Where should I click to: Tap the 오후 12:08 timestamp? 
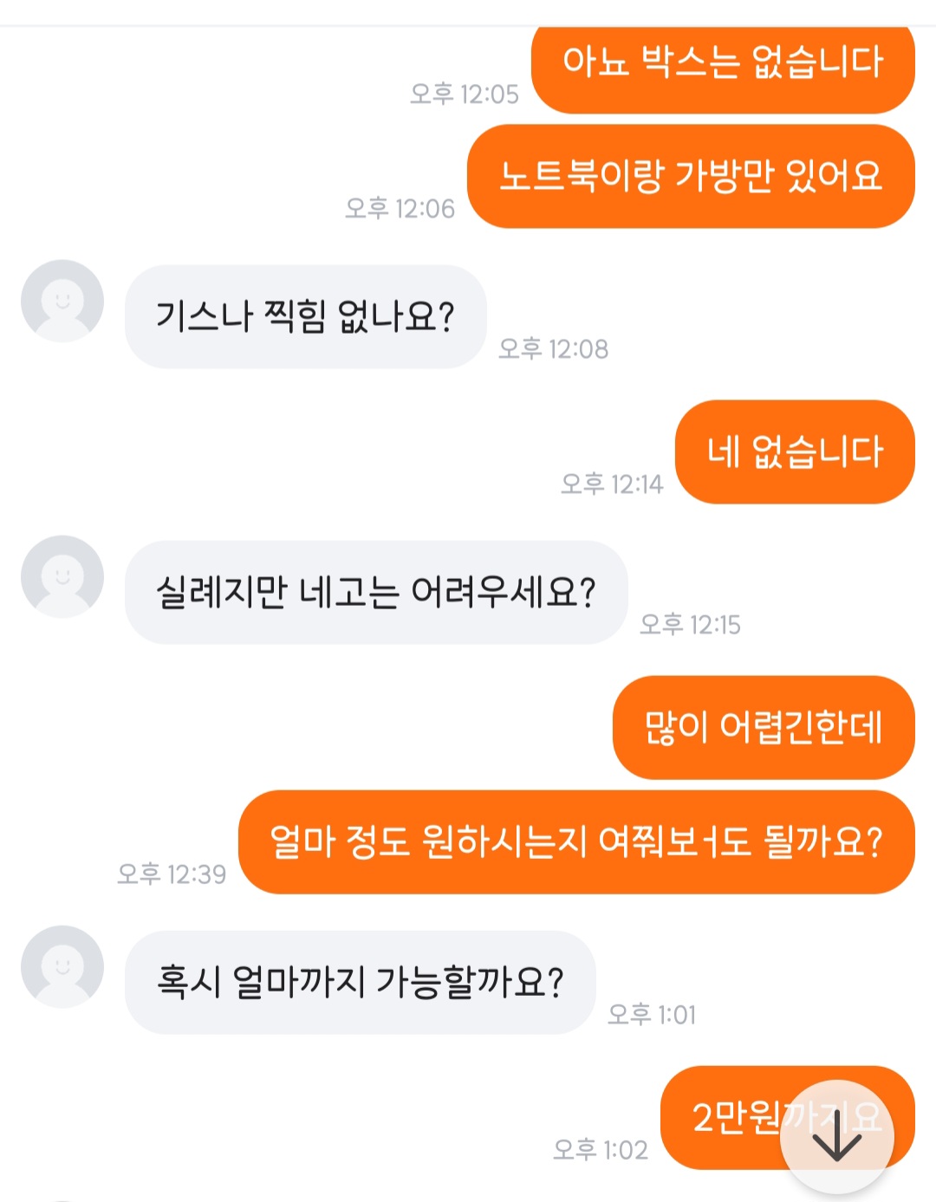pos(553,348)
